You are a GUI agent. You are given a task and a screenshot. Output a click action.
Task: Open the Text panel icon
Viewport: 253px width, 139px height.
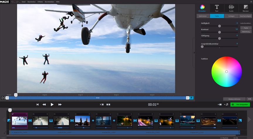(217, 8)
